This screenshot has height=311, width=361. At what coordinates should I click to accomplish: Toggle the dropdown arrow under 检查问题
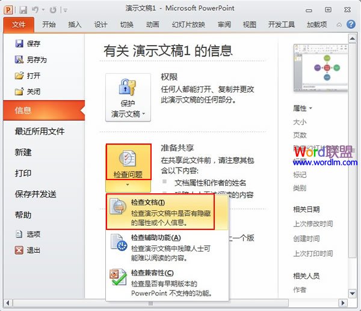point(128,186)
